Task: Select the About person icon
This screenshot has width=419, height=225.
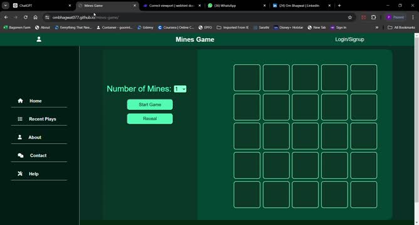Action: [x=20, y=137]
